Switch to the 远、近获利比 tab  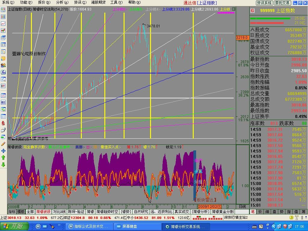[161, 212]
